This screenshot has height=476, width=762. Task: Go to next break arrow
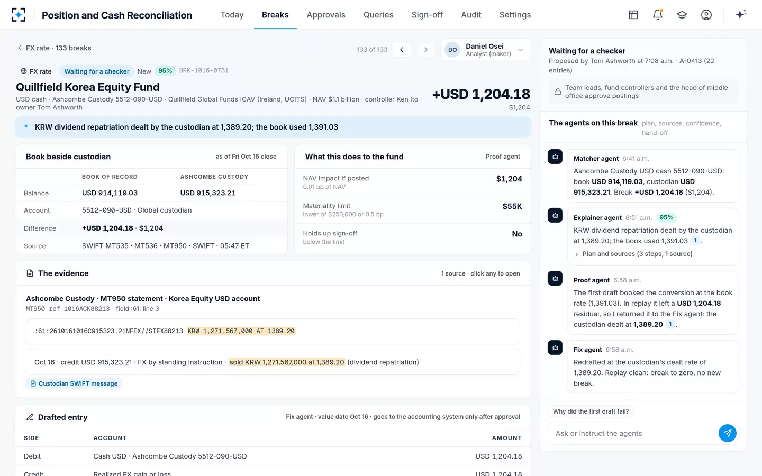click(x=425, y=50)
